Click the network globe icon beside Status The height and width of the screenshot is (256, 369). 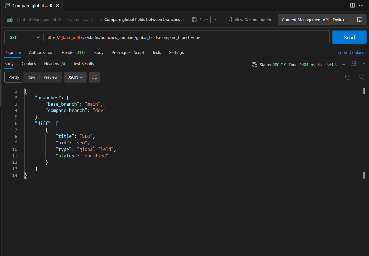254,65
